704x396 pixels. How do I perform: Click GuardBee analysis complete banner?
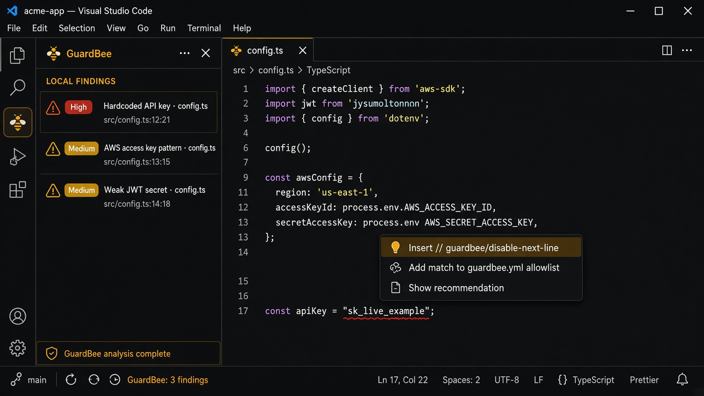[x=129, y=354]
